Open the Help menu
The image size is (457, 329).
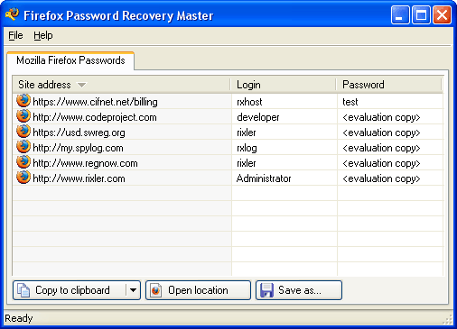pyautogui.click(x=43, y=35)
